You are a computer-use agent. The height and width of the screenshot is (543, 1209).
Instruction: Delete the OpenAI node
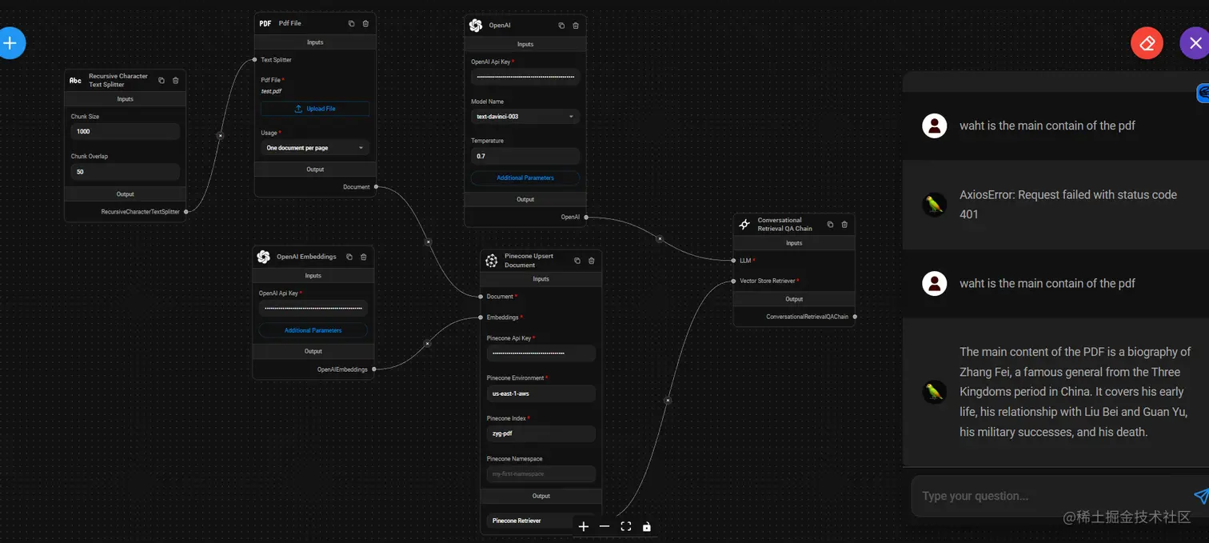coord(576,26)
